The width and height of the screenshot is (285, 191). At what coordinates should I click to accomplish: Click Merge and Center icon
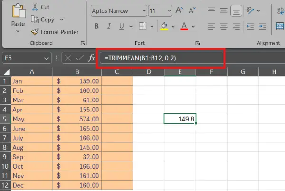coord(280,26)
